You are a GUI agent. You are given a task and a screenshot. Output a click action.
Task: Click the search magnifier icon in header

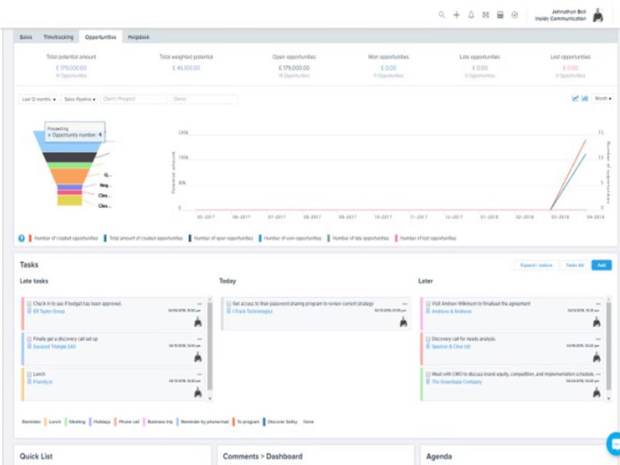point(442,15)
